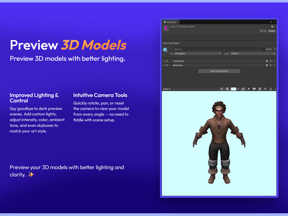Open the Inspector tab options menu
288x216 pixels.
[x=274, y=22]
